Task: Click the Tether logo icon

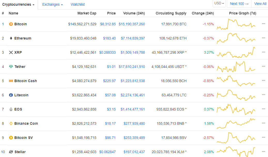Action: [11, 67]
